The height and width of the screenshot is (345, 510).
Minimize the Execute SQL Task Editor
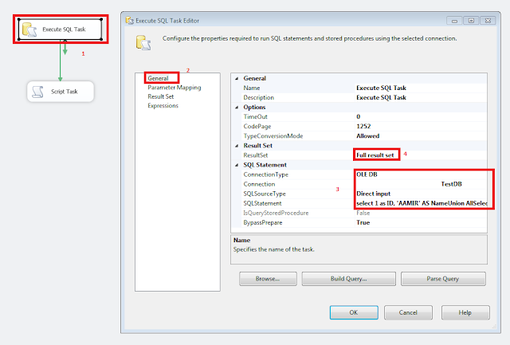tap(454, 21)
